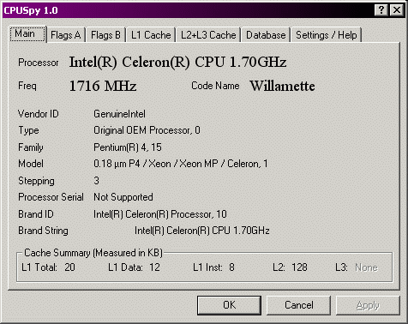Click the Pentium(R) 4, 15 family value

click(128, 147)
